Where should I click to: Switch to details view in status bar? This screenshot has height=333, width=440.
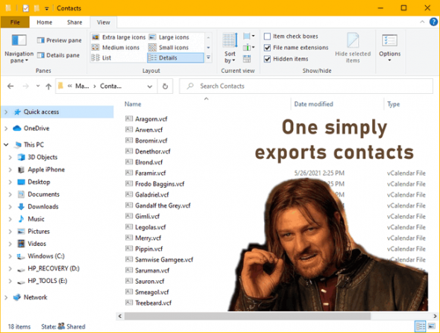[x=421, y=326]
